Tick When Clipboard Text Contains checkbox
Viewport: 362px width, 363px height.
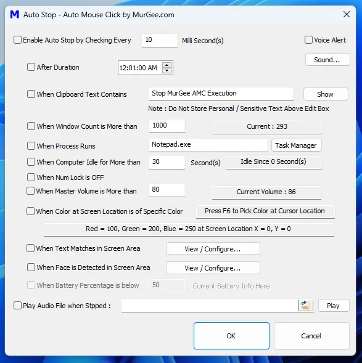click(31, 94)
